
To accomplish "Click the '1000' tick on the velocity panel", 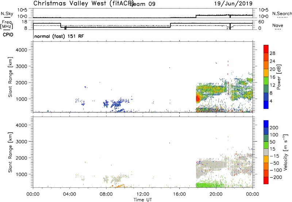I will 22,174.
